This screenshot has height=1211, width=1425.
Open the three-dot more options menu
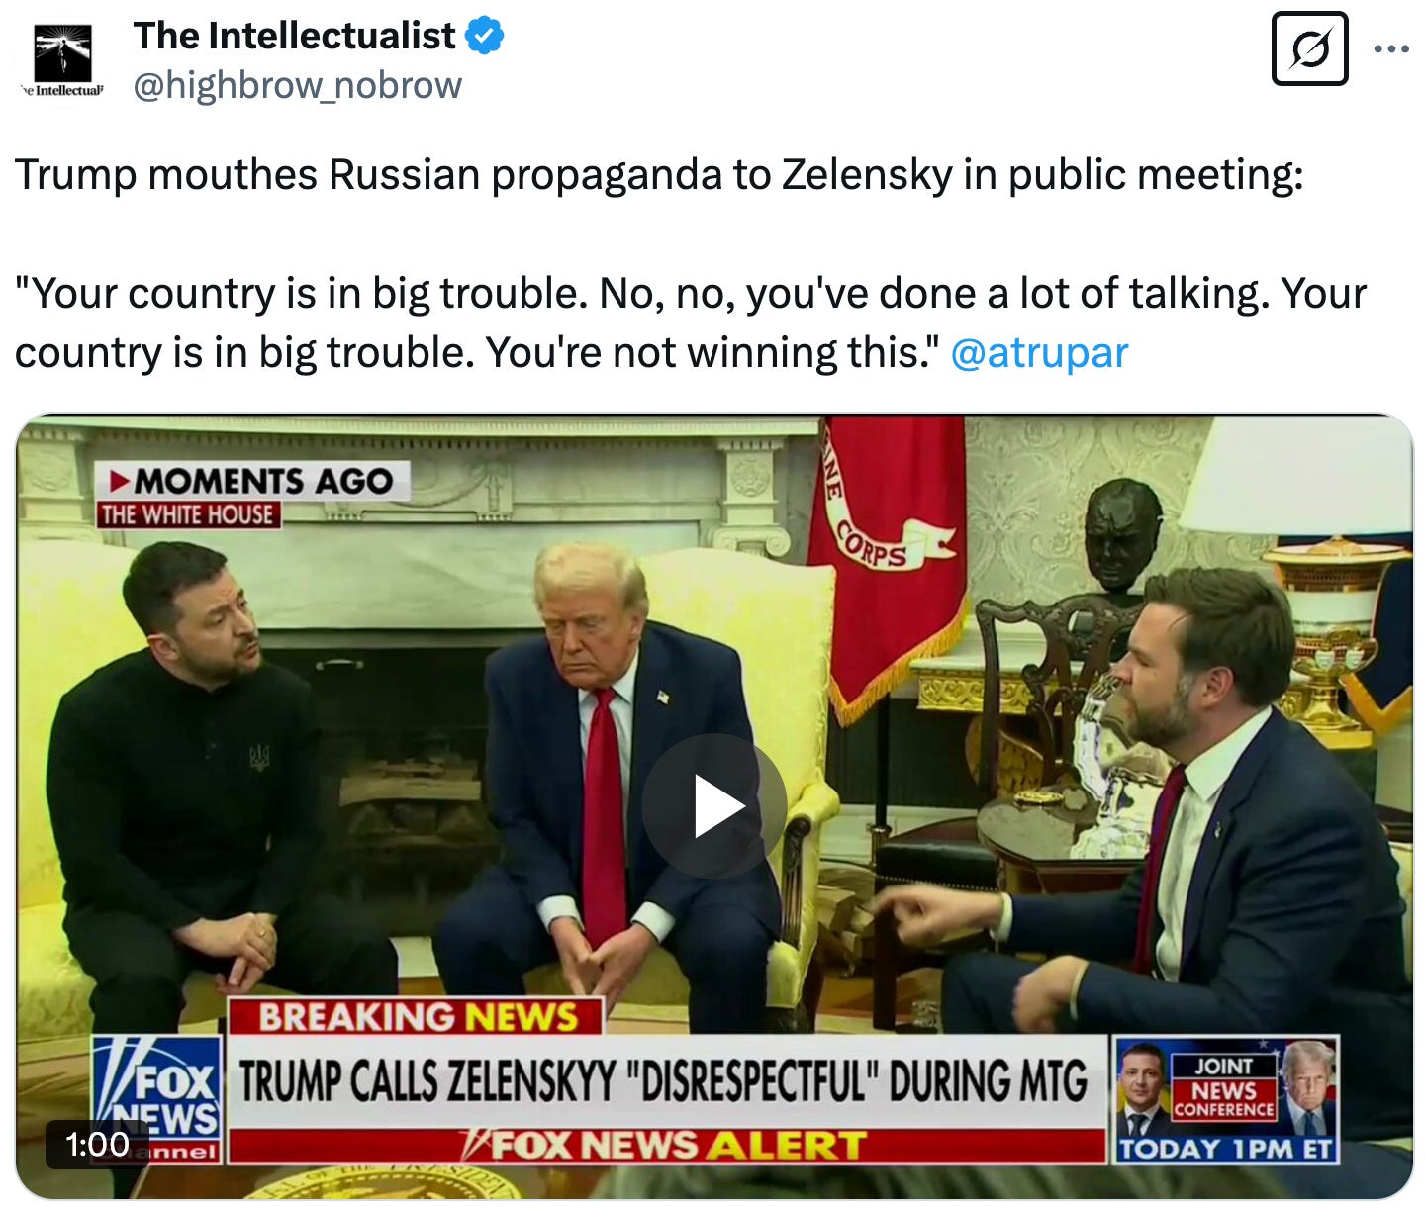click(x=1391, y=48)
